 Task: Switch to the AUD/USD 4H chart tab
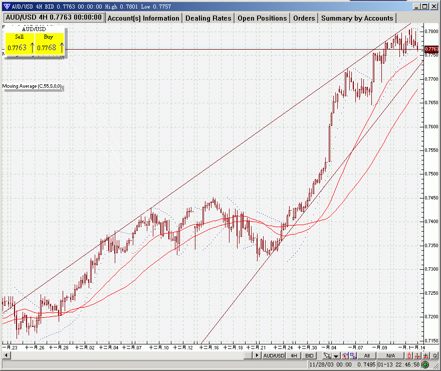(x=54, y=18)
